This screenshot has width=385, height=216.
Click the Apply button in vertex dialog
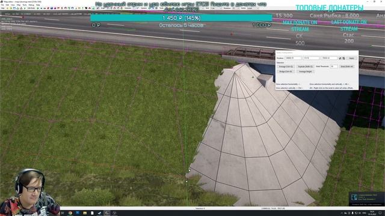pos(351,58)
